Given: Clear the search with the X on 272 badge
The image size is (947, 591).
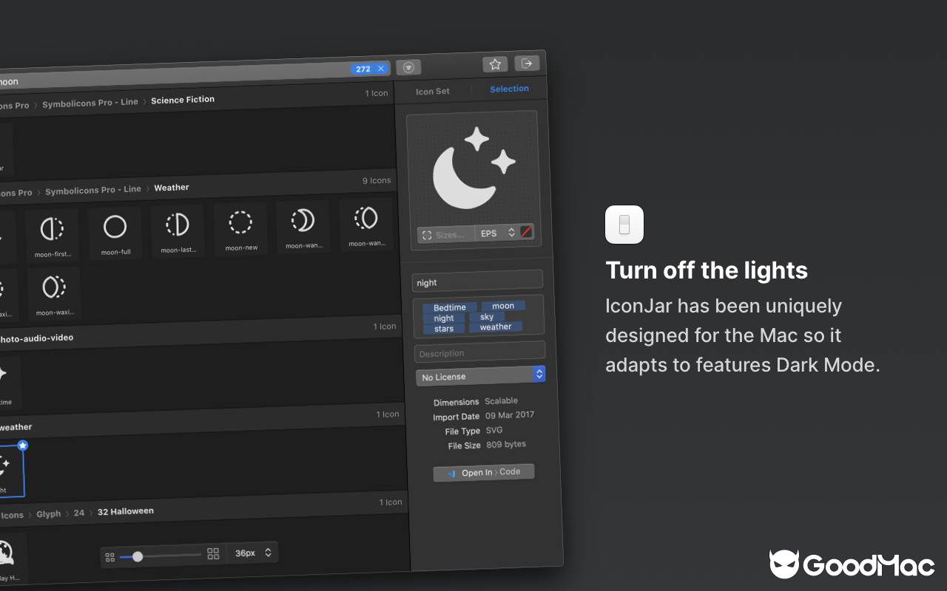Looking at the screenshot, I should (381, 68).
